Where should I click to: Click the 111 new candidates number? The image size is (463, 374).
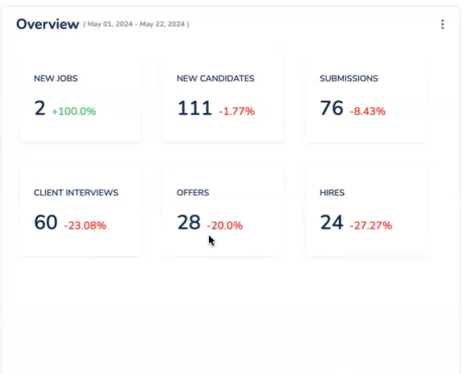pyautogui.click(x=194, y=109)
